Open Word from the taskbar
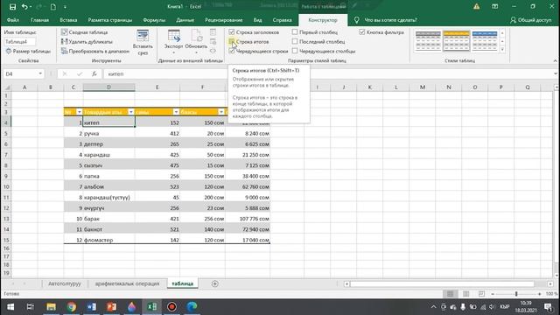Image resolution: width=560 pixels, height=315 pixels. pos(91,307)
